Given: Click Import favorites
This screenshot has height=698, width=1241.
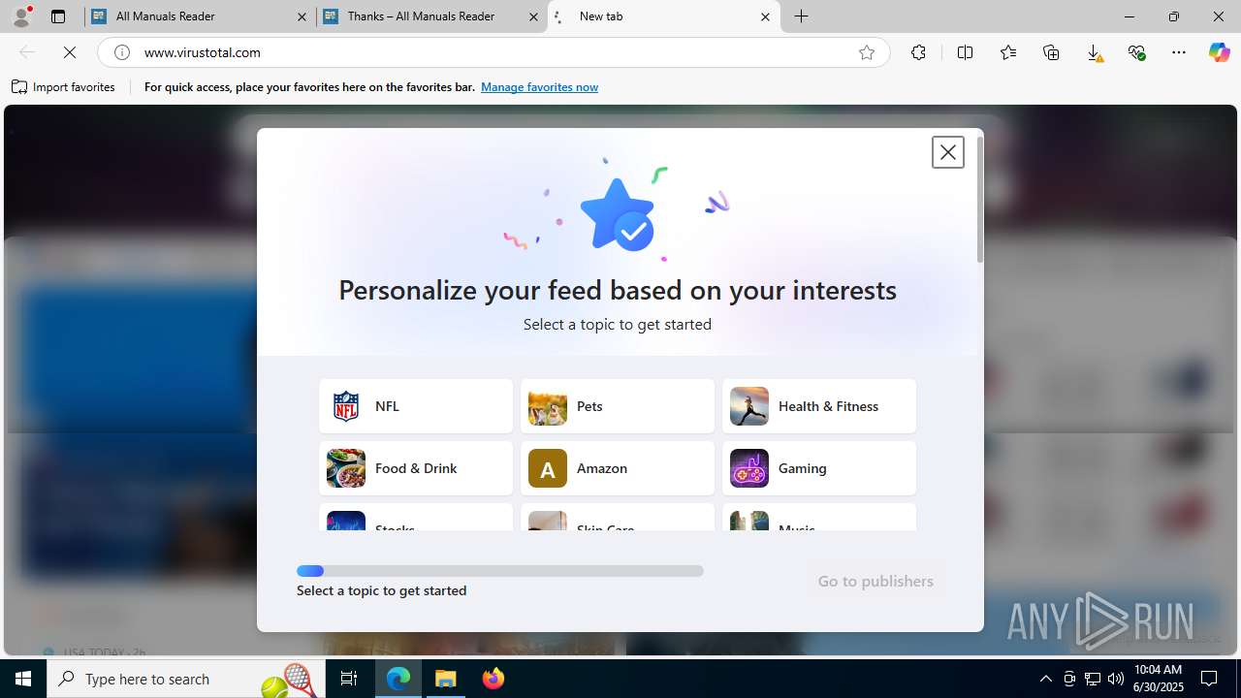Looking at the screenshot, I should (64, 87).
